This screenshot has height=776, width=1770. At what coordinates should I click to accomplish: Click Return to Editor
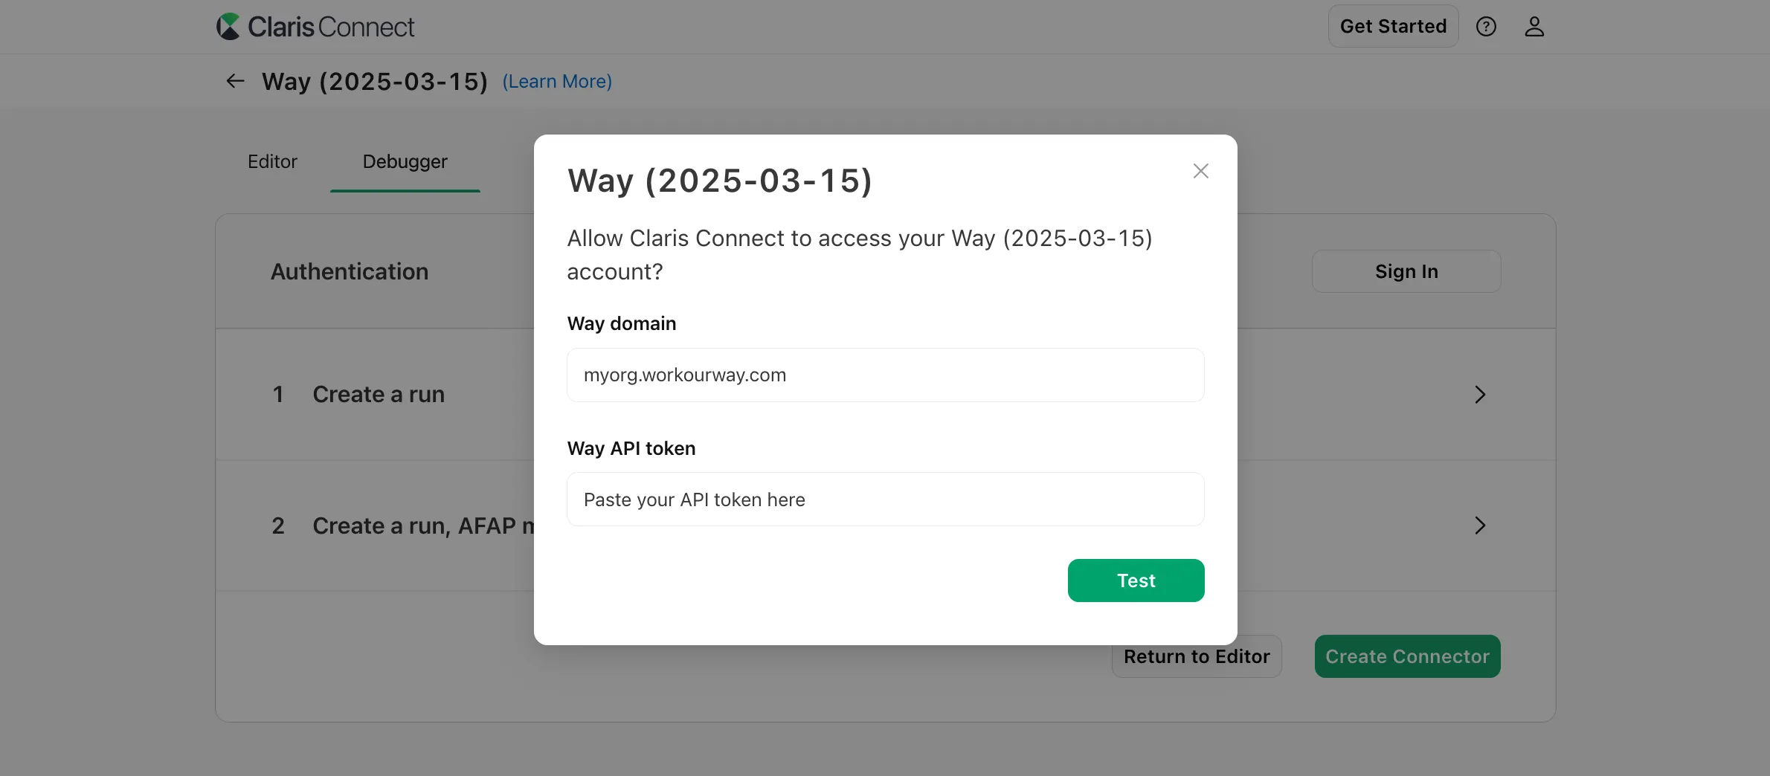[x=1196, y=656]
